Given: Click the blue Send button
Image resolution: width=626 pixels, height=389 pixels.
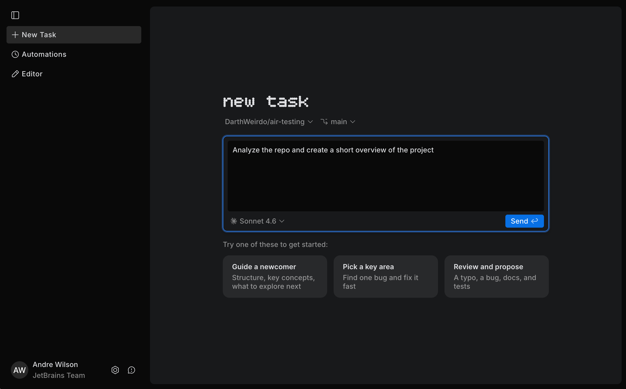Looking at the screenshot, I should point(524,221).
